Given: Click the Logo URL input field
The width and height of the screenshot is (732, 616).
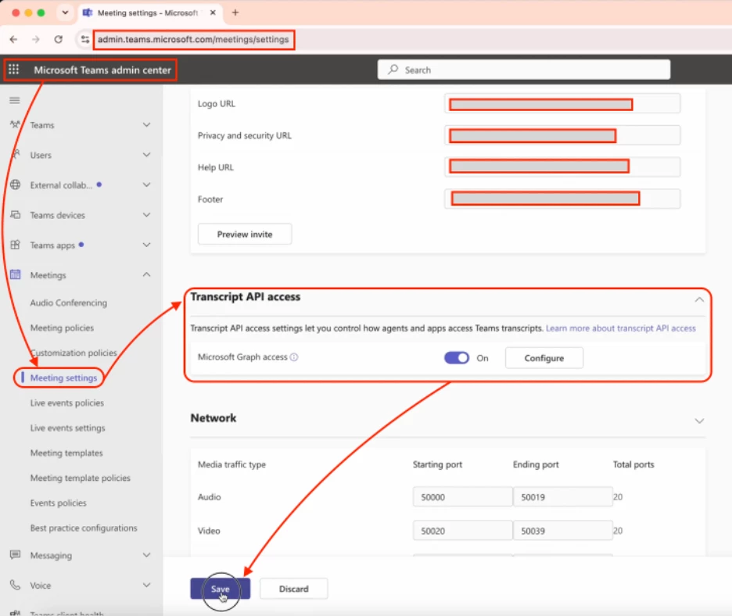Looking at the screenshot, I should pos(562,104).
